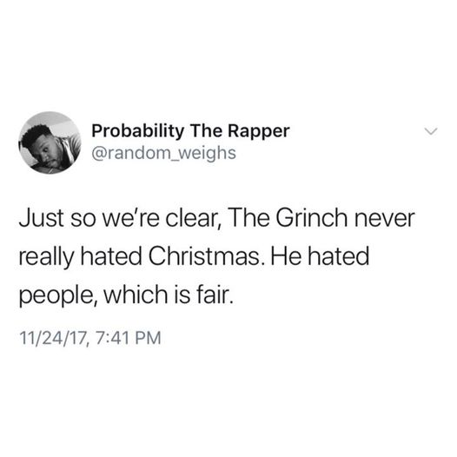
Task: Click the word "people" in the tweet
Action: (x=61, y=296)
